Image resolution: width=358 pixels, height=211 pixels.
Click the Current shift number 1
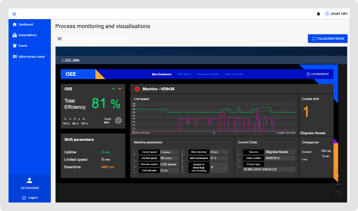click(306, 112)
